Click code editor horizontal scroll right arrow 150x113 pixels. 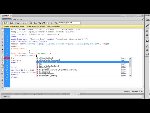(141, 89)
